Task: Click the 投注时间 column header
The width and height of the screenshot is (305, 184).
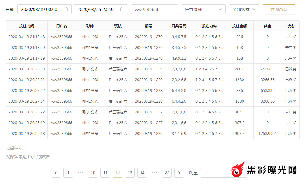Action: point(26,26)
